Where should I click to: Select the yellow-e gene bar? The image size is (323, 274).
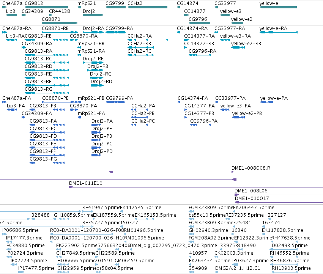[278, 7]
